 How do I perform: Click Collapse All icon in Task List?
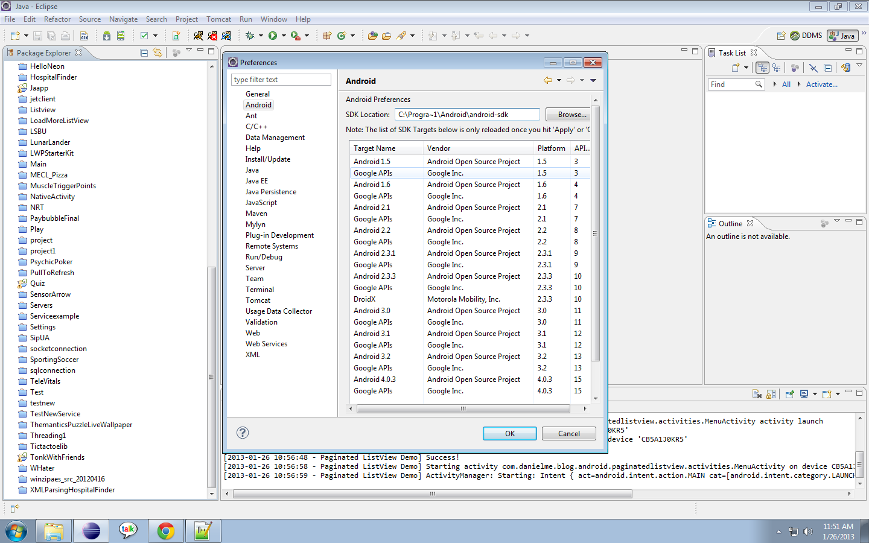827,68
